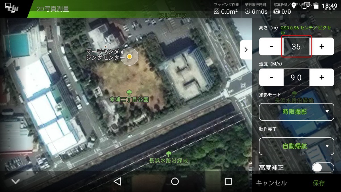Tap the height value field showing 35
Viewport: 341px width, 192px height.
click(296, 46)
